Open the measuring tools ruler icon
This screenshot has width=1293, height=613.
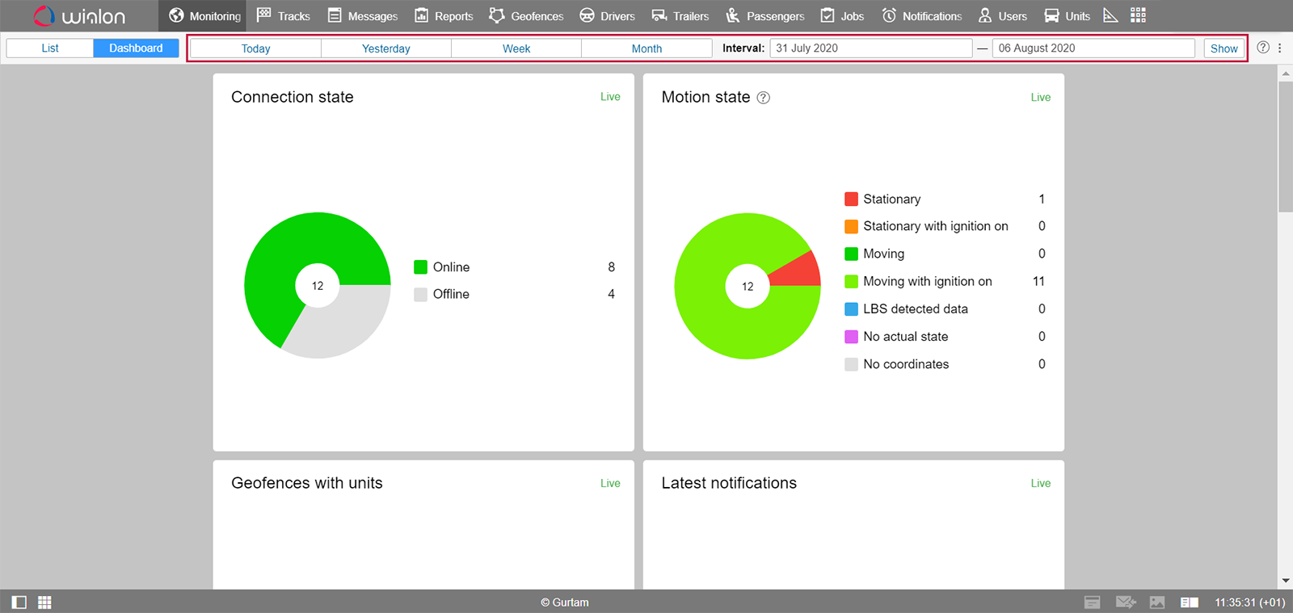click(1110, 15)
